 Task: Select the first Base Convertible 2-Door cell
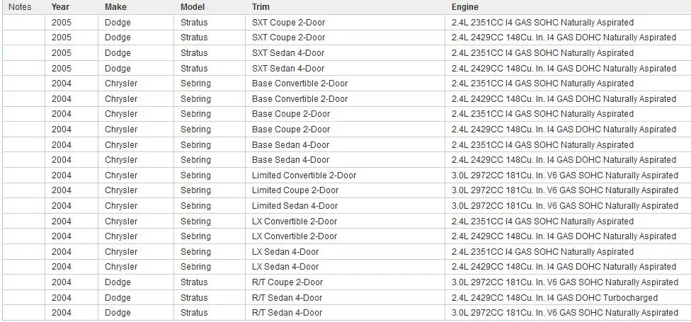345,84
